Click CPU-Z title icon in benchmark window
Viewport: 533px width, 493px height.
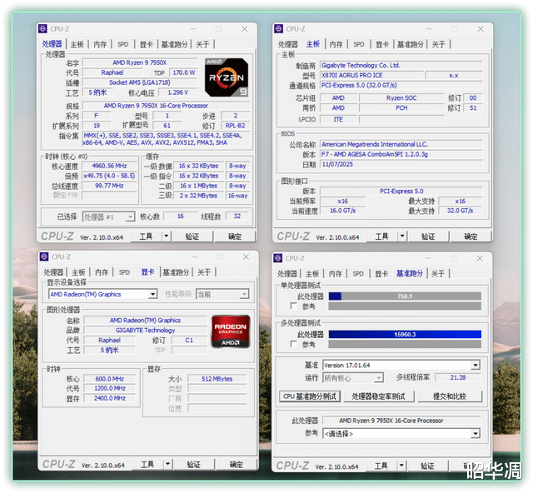click(279, 257)
